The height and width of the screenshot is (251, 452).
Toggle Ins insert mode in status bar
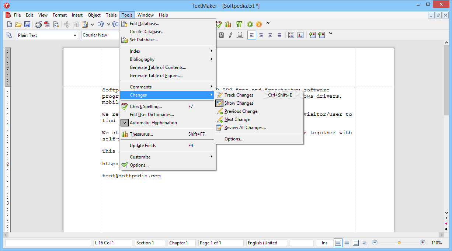click(x=324, y=243)
